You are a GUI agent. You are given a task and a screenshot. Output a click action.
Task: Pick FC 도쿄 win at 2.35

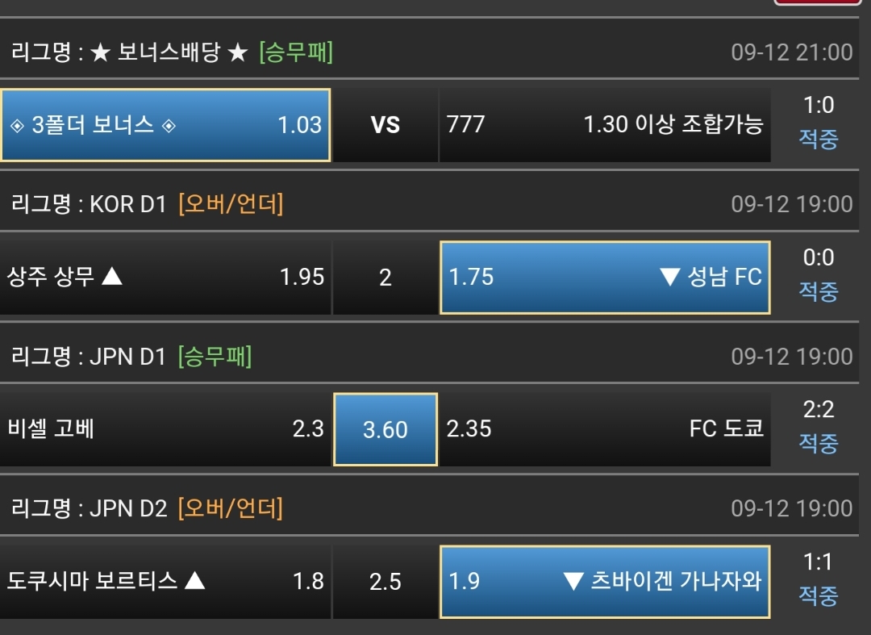click(604, 428)
